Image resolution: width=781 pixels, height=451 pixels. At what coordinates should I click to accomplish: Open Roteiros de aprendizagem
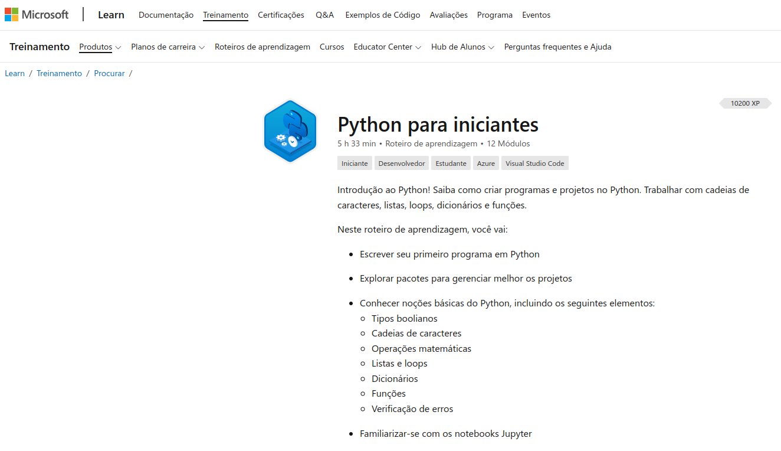pyautogui.click(x=262, y=47)
